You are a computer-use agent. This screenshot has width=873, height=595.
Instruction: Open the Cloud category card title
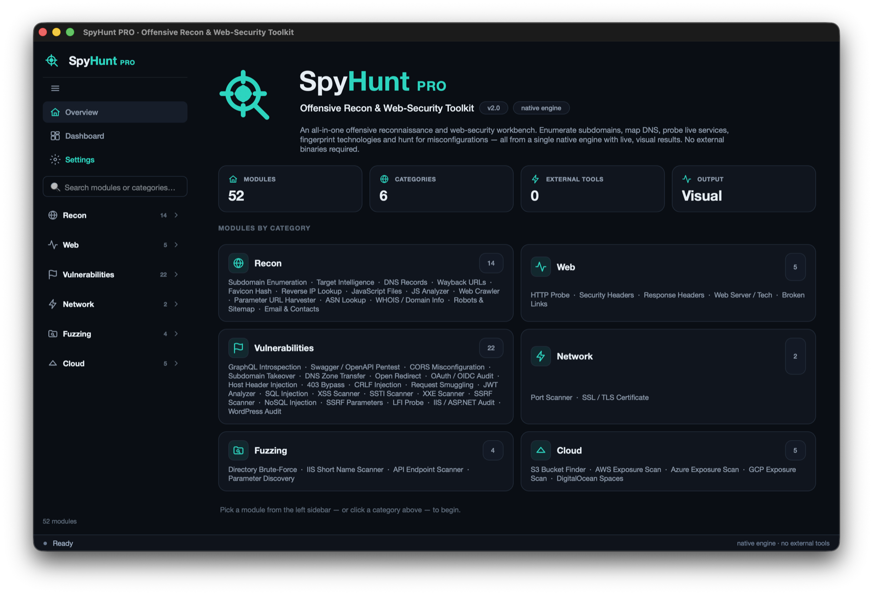point(569,450)
